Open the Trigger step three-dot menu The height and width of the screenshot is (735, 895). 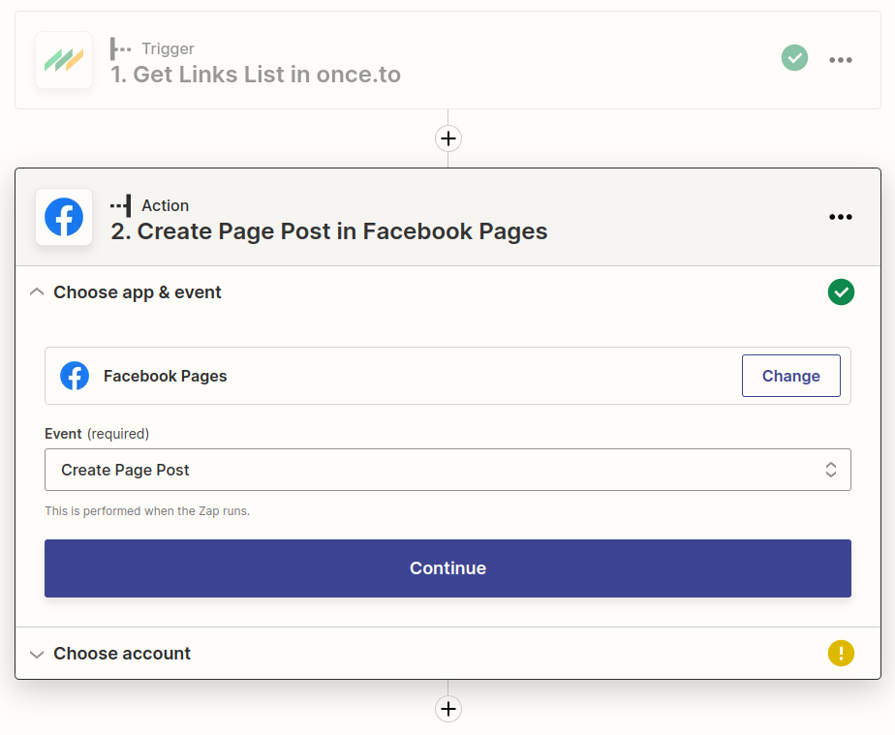coord(840,60)
